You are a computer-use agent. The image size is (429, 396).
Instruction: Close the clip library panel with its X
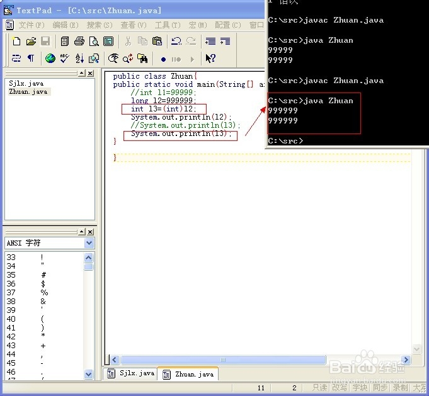coord(90,232)
